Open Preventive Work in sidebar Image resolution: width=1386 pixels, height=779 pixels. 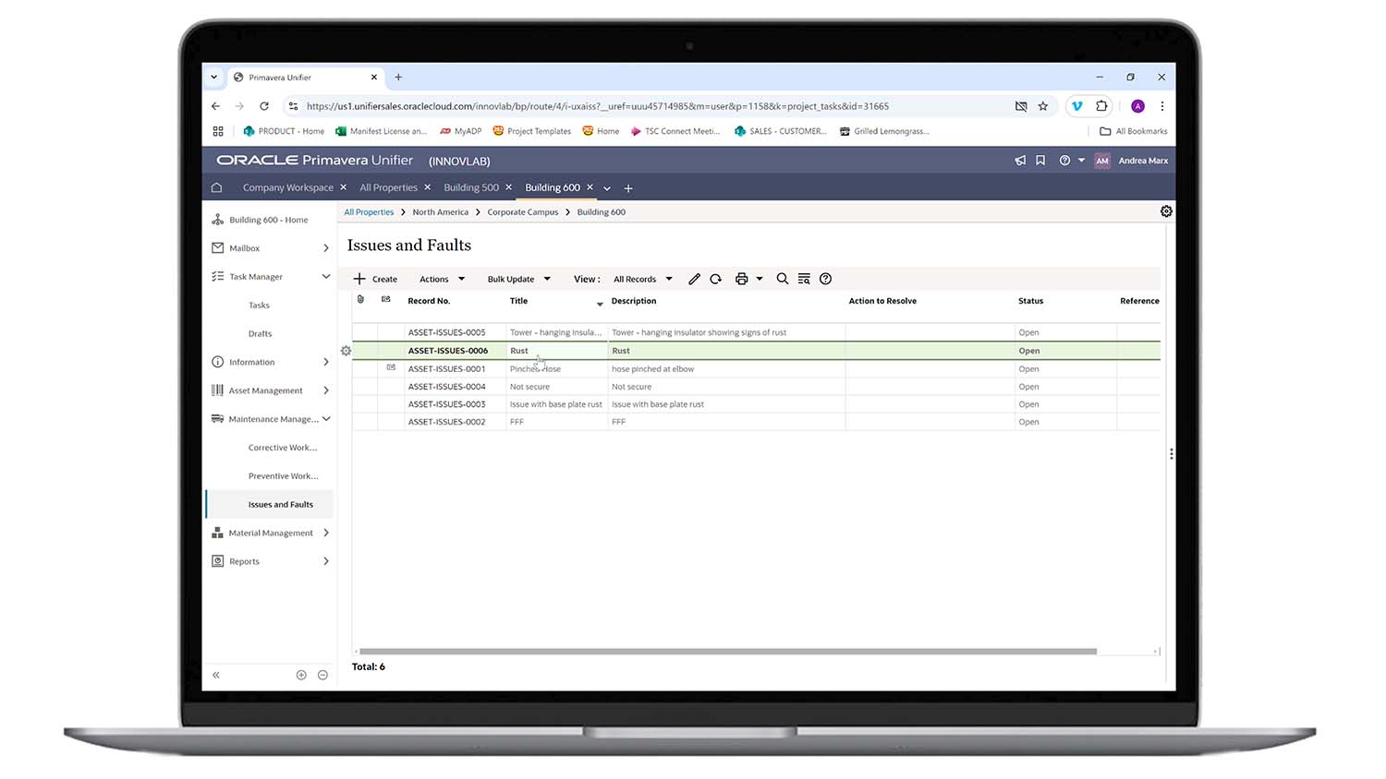(283, 476)
